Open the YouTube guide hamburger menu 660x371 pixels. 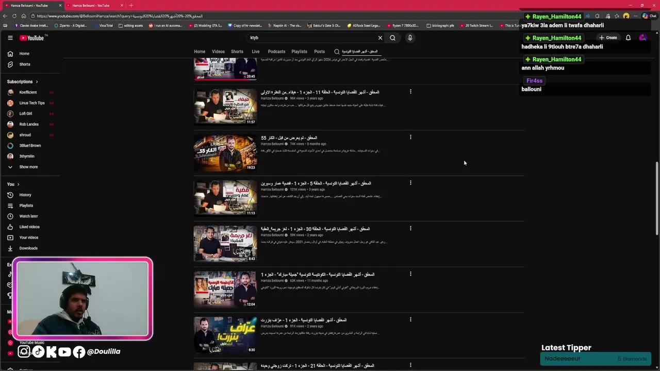(10, 38)
